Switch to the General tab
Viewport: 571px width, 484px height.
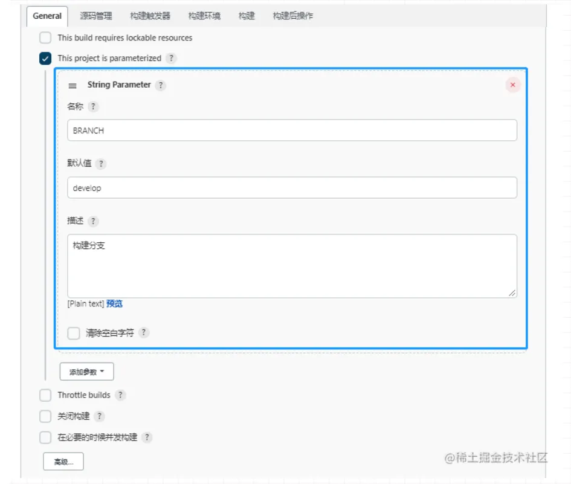point(47,16)
